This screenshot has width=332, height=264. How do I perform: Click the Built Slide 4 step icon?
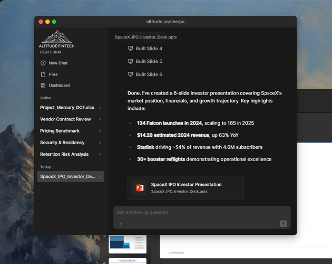(x=130, y=49)
